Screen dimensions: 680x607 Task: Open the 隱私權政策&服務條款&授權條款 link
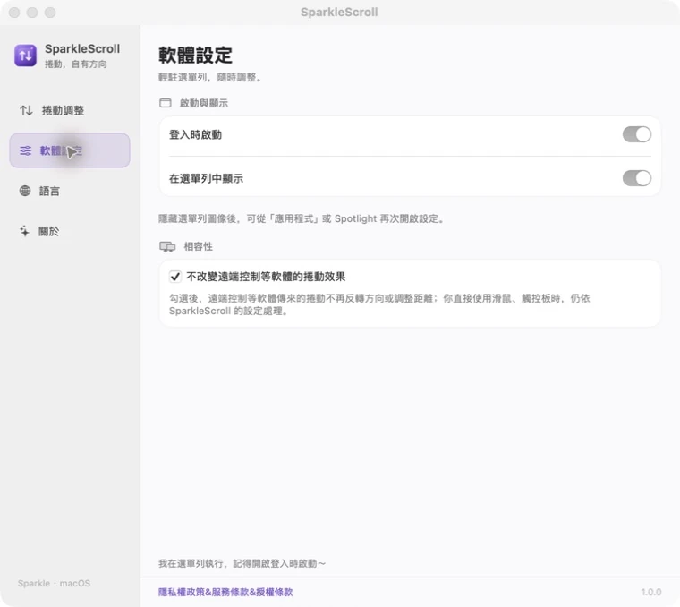tap(225, 592)
